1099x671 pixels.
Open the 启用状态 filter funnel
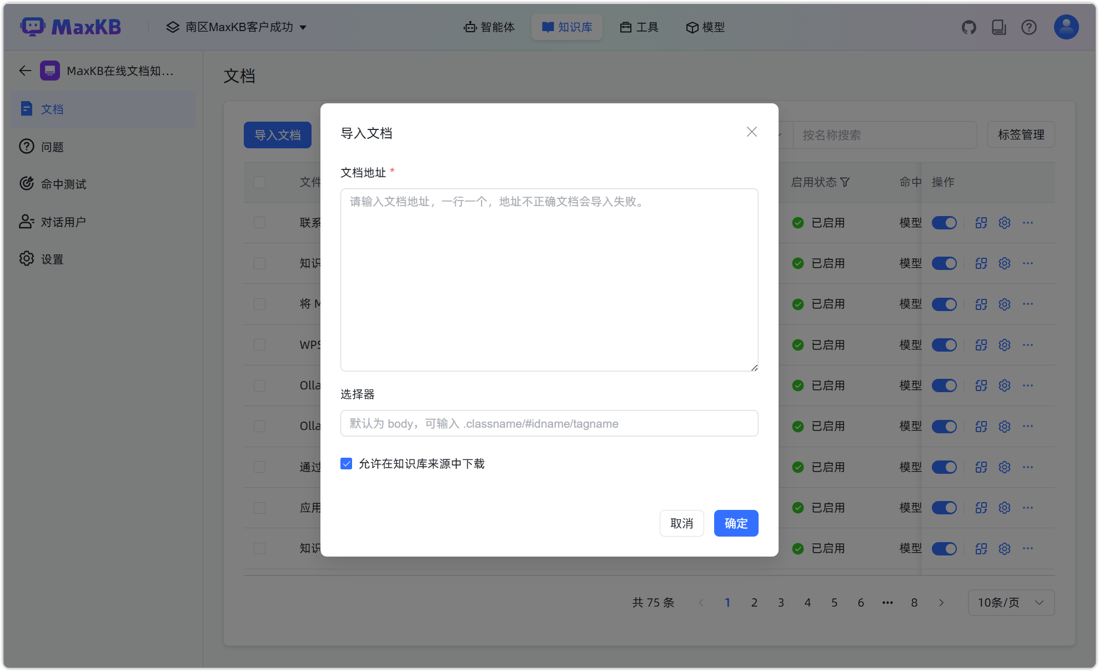[x=846, y=182]
